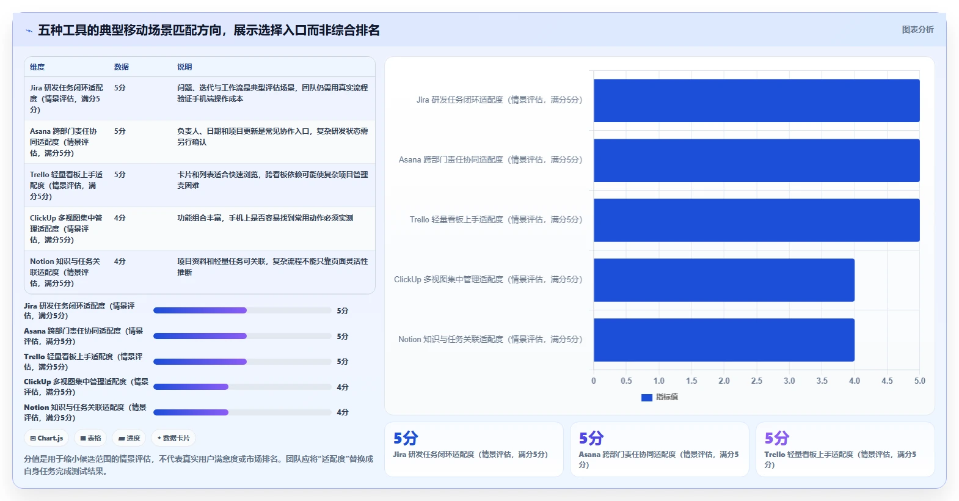The height and width of the screenshot is (501, 959).
Task: Select the 表格 chip
Action: click(x=90, y=438)
